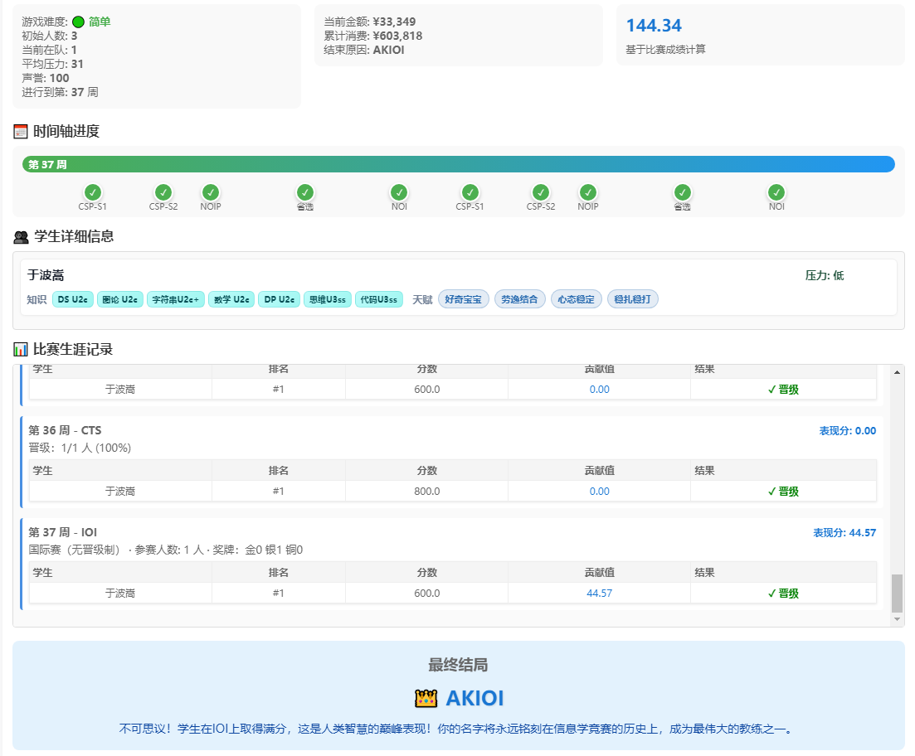Click the ✓ 晋级 result in IOI row

(783, 594)
